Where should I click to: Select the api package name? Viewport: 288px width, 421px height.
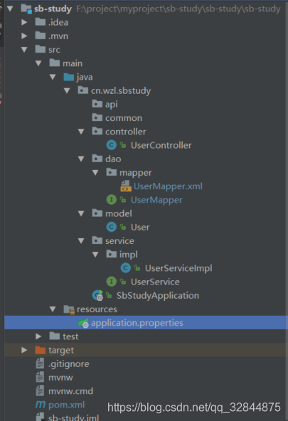coord(112,105)
